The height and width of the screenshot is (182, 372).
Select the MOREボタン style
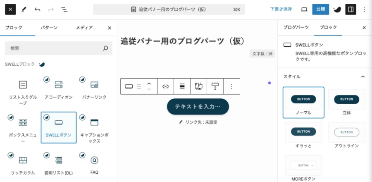[303, 168]
